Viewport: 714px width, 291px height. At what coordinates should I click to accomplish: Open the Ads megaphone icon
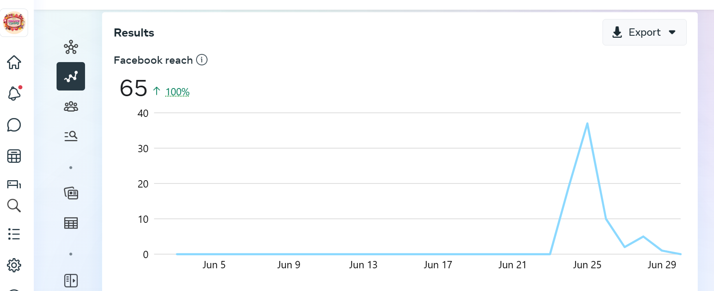[14, 184]
